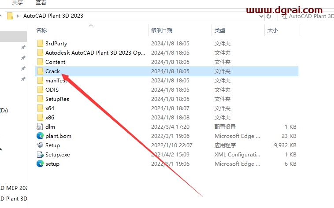Sort files by 类型 column header
Viewport: 334px width, 208px height.
coord(219,30)
